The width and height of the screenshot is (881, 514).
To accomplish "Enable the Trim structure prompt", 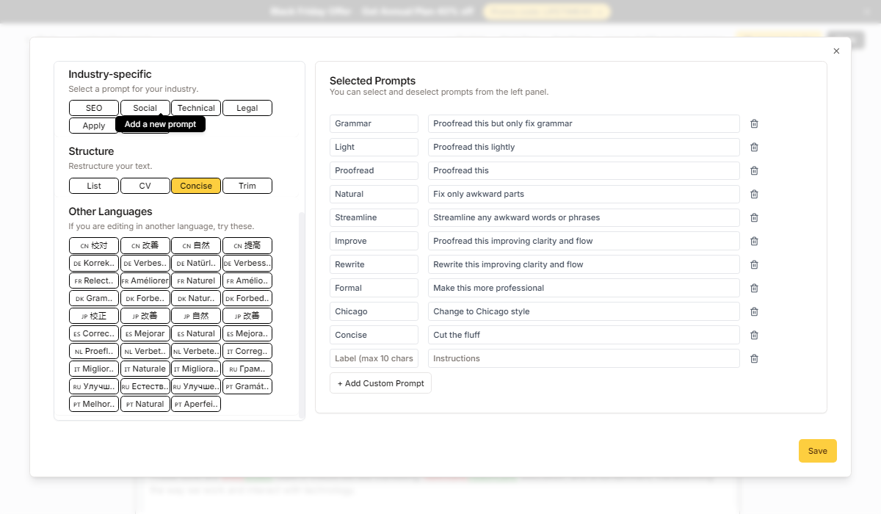I will coord(247,186).
